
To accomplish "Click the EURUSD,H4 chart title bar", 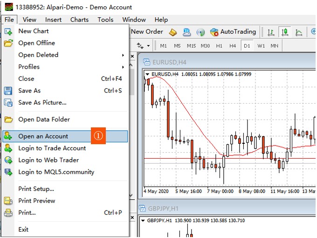I will click(227, 62).
